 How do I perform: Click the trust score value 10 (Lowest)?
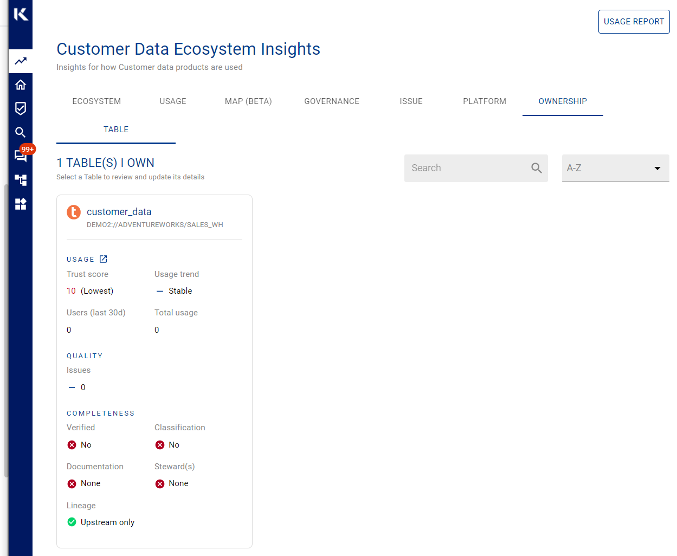pos(90,291)
